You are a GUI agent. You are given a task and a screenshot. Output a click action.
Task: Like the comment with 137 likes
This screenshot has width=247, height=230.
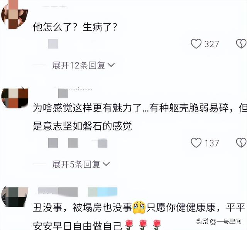196,143
